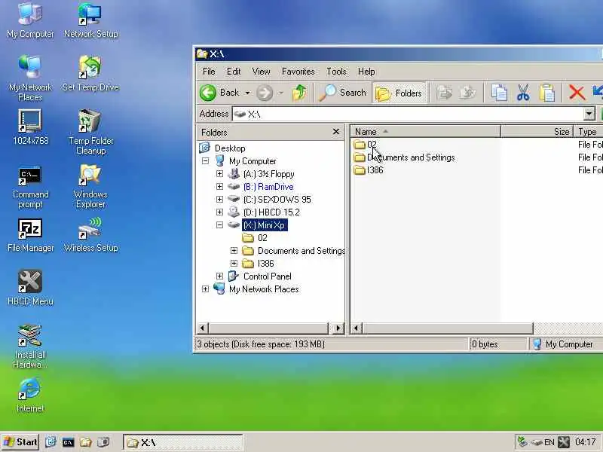Viewport: 603px width, 452px height.
Task: Expand My Network Places tree node
Action: (x=205, y=289)
